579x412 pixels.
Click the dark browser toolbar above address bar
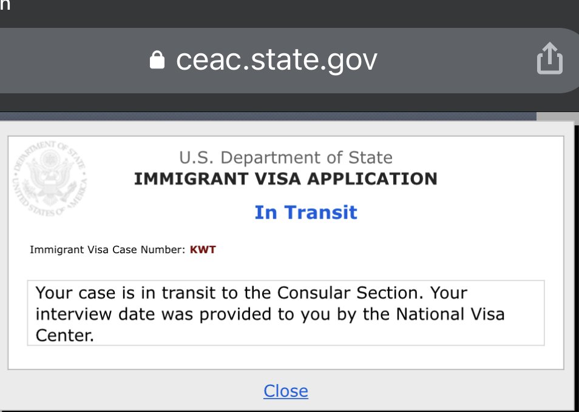tap(289, 13)
